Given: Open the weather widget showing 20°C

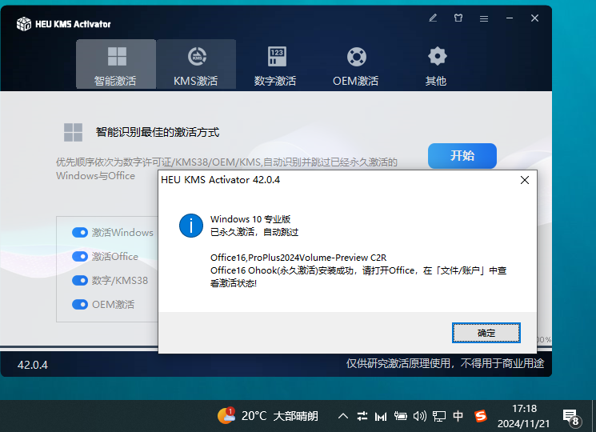Looking at the screenshot, I should click(x=267, y=416).
